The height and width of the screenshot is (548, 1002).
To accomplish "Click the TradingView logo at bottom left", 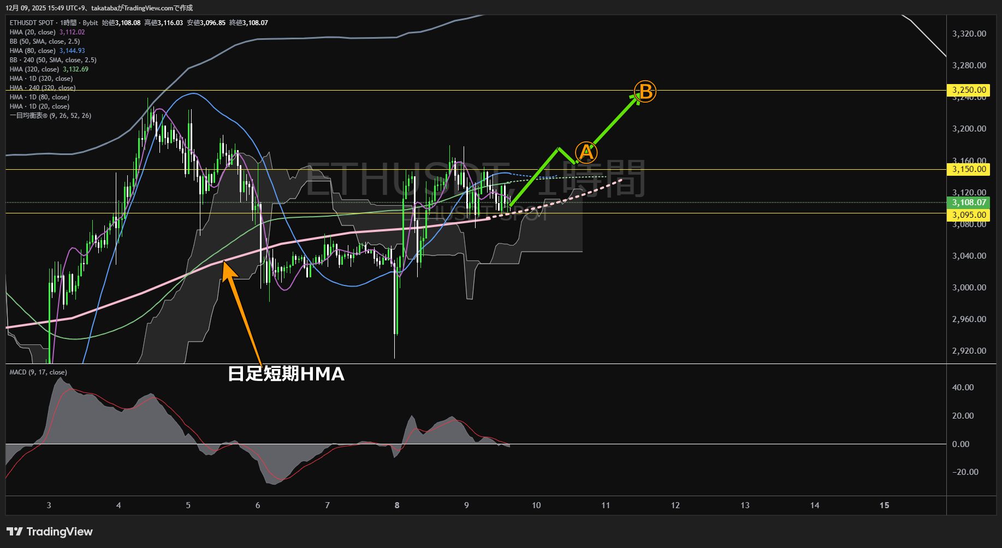I will [50, 532].
